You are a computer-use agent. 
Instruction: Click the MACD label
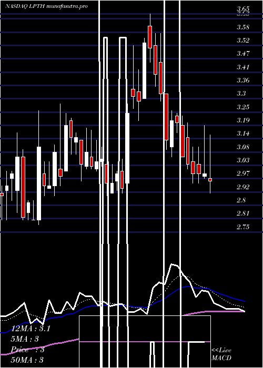click(221, 358)
